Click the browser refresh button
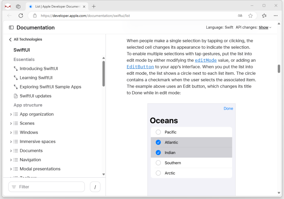Screen dimensions: 284x199 pyautogui.click(x=21, y=16)
